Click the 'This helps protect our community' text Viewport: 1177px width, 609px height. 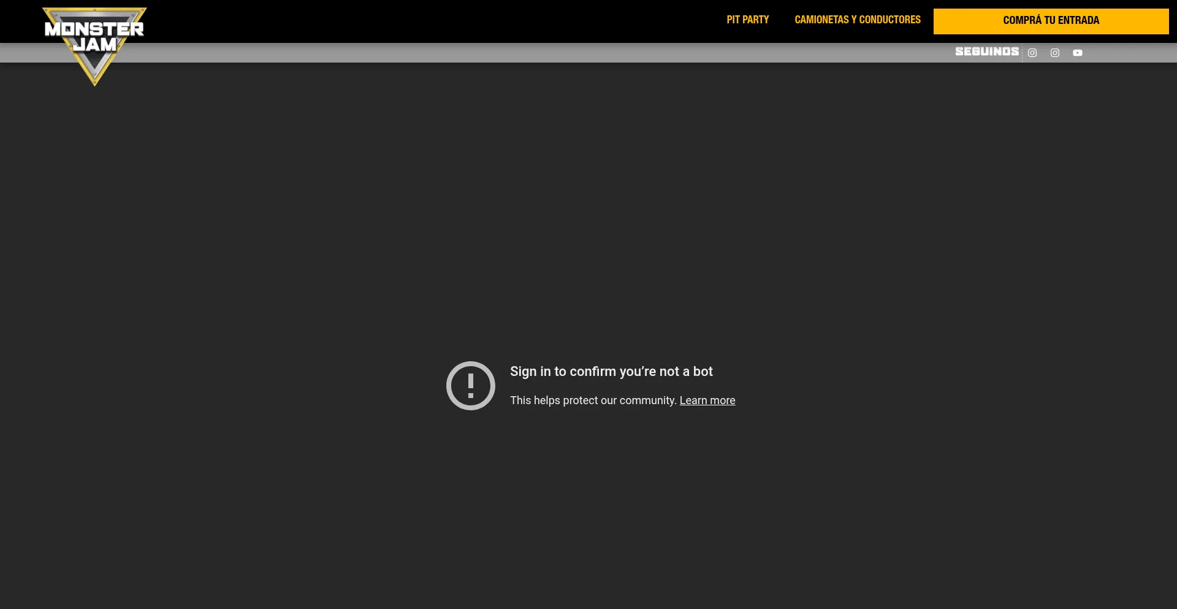(x=593, y=400)
